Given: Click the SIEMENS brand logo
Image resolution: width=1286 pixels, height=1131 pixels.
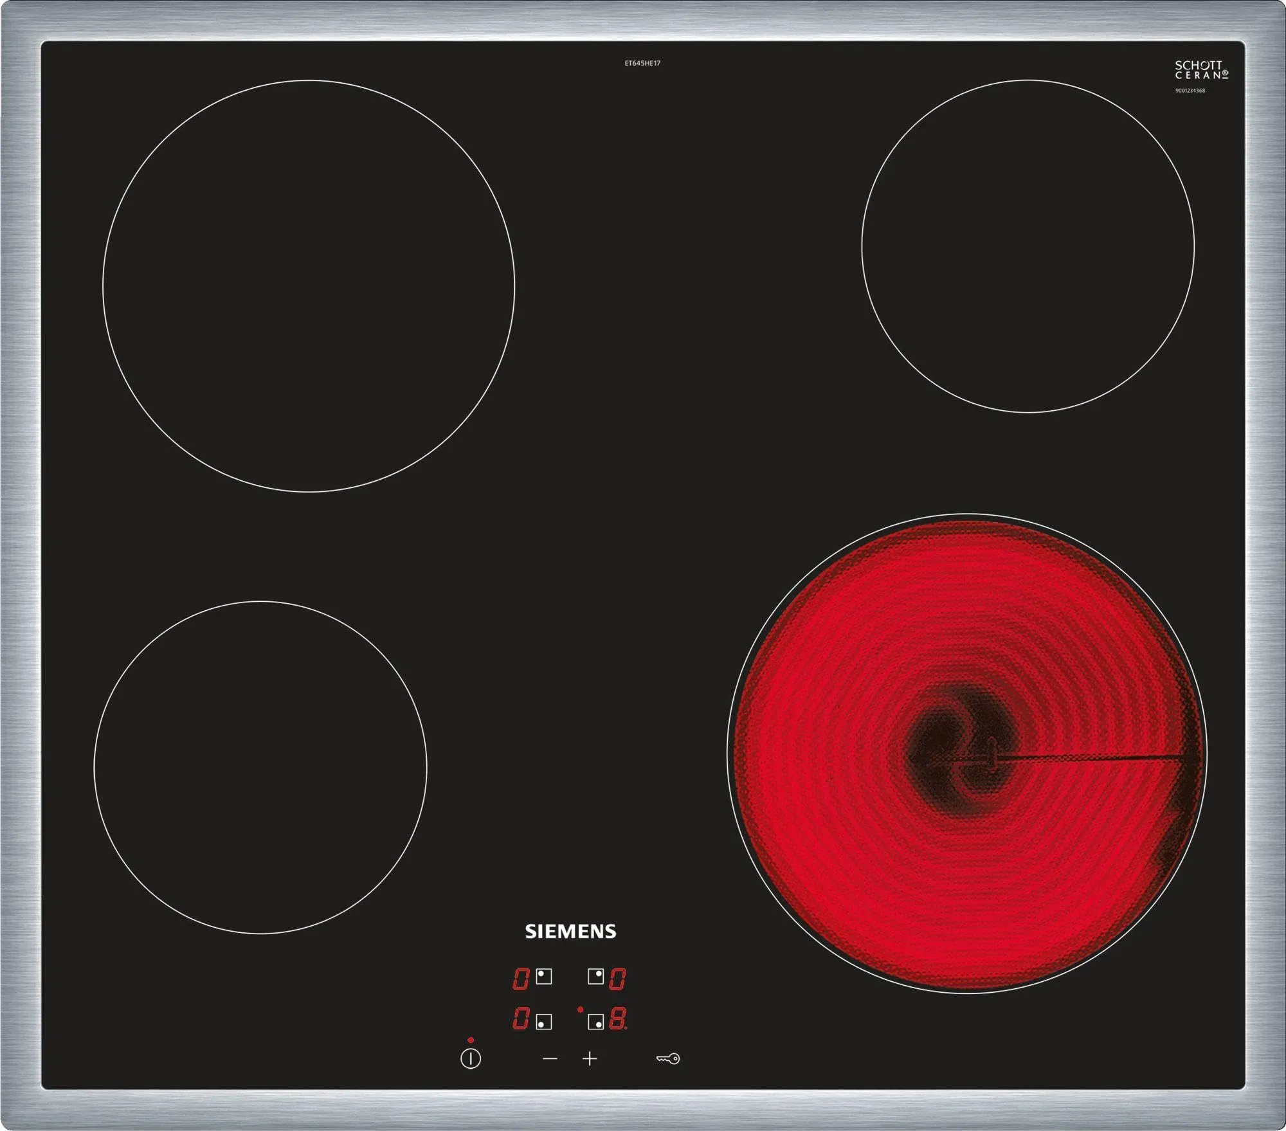Looking at the screenshot, I should tap(570, 932).
